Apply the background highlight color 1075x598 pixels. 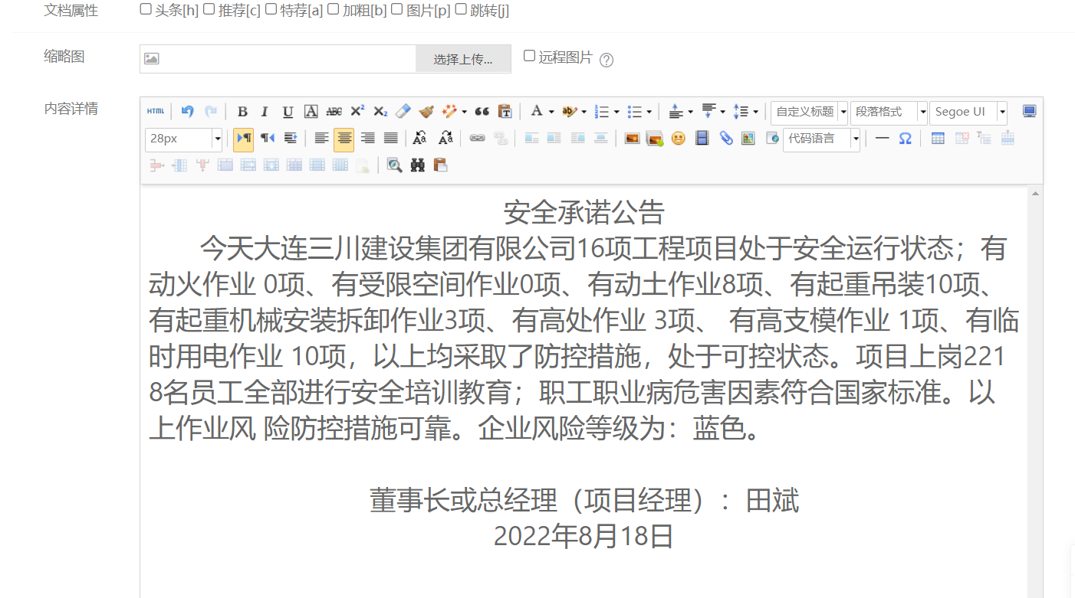coord(568,112)
